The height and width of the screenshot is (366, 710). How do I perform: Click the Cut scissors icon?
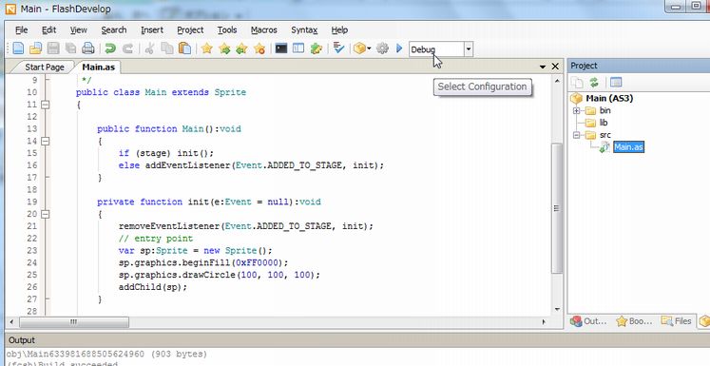149,48
